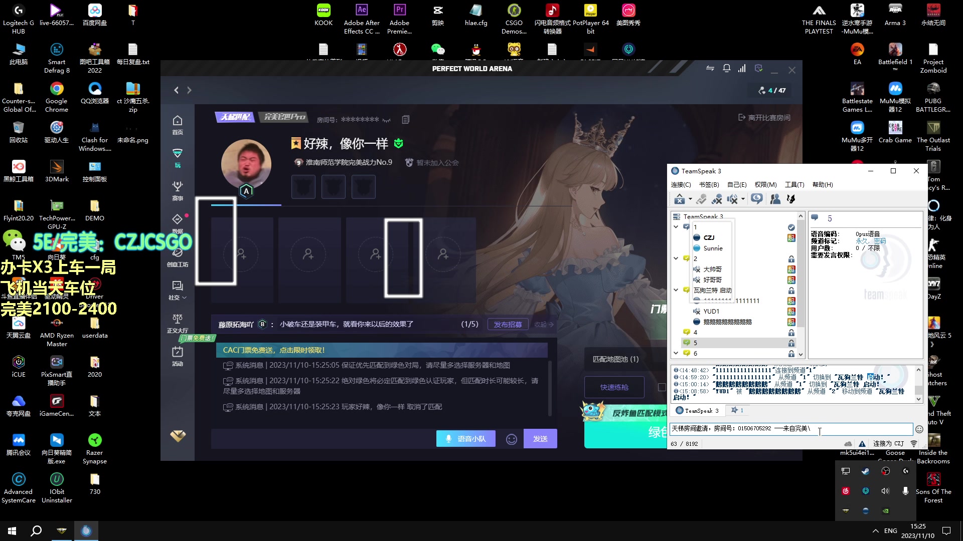The width and height of the screenshot is (963, 541).
Task: Open the notification bell in Perfect World Arena
Action: (x=726, y=69)
